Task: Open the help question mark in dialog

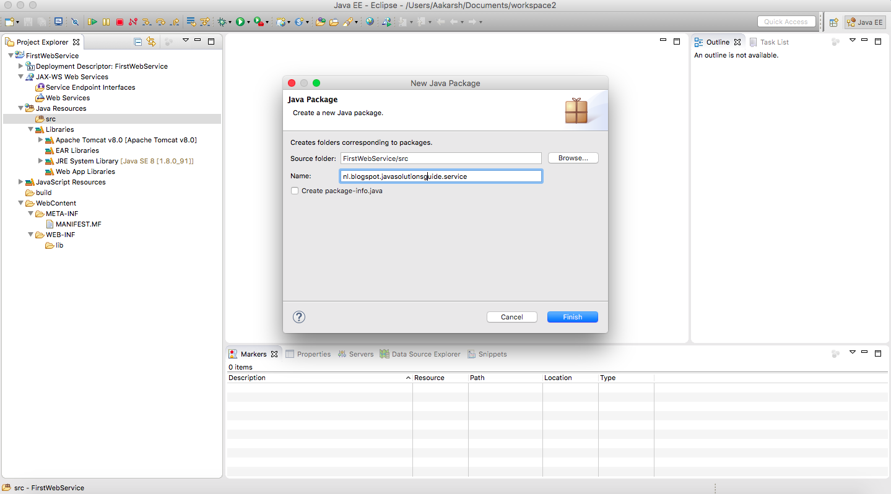Action: [299, 317]
